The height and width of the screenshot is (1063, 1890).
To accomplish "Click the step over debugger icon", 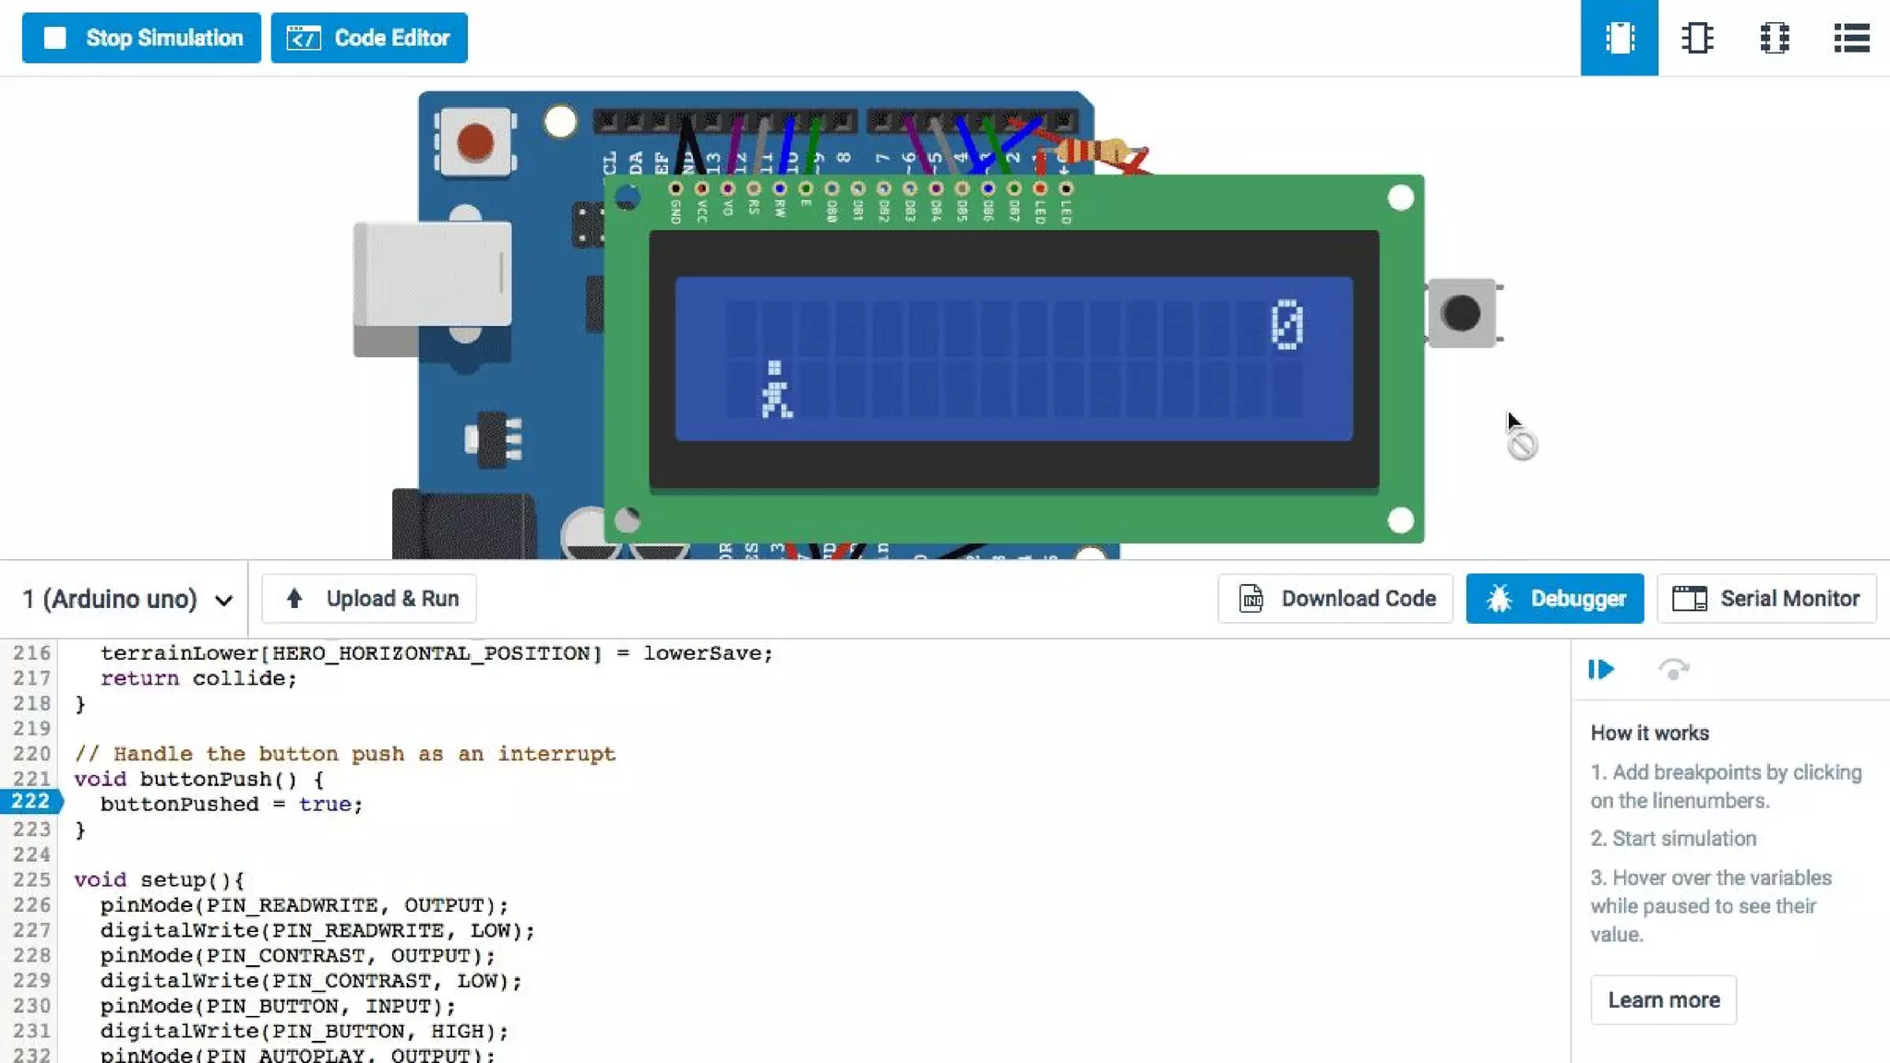I will pyautogui.click(x=1673, y=669).
